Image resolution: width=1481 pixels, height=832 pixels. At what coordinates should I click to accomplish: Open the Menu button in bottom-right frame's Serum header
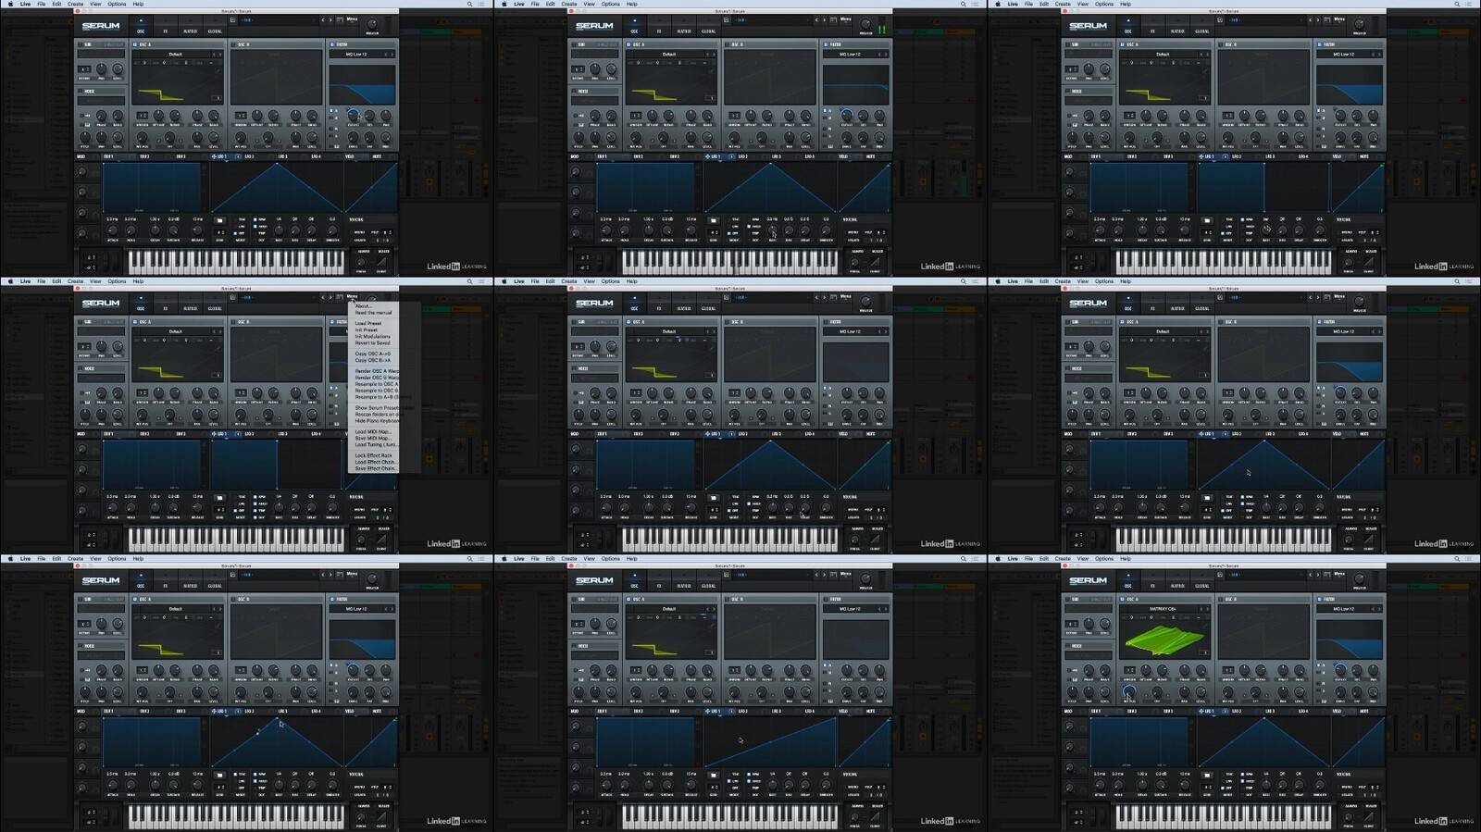click(1339, 574)
